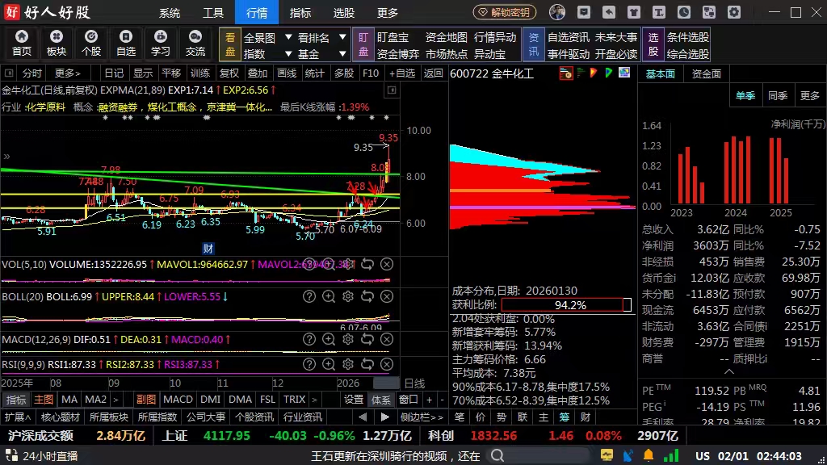The image size is (827, 465).
Task: Open the F10 button
Action: click(x=371, y=73)
